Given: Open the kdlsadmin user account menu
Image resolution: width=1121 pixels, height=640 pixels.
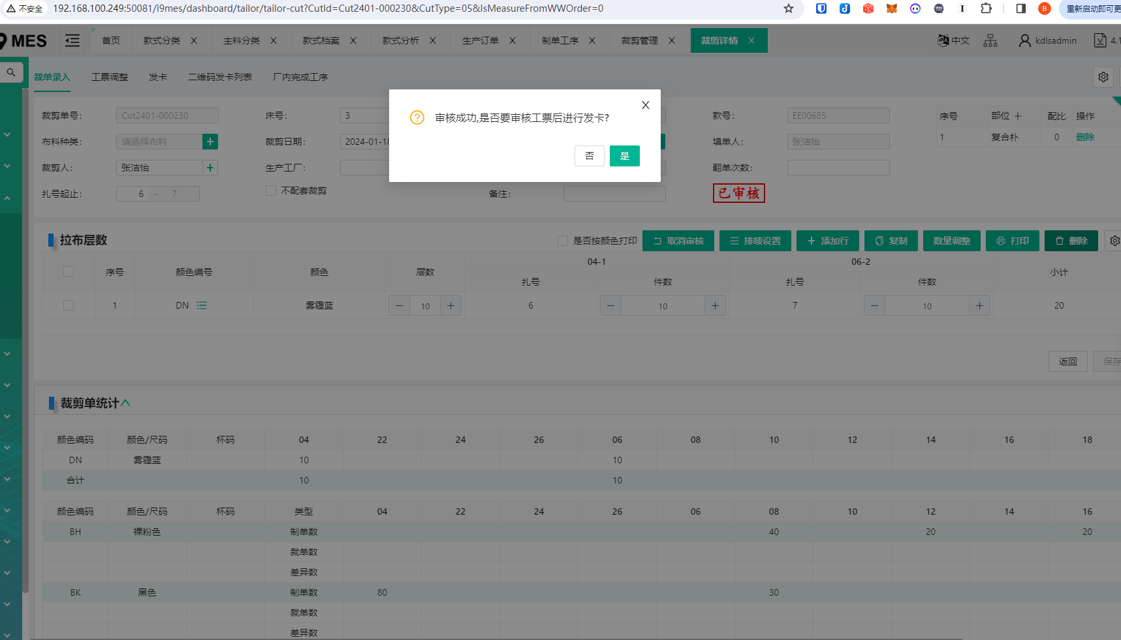Looking at the screenshot, I should (x=1048, y=40).
